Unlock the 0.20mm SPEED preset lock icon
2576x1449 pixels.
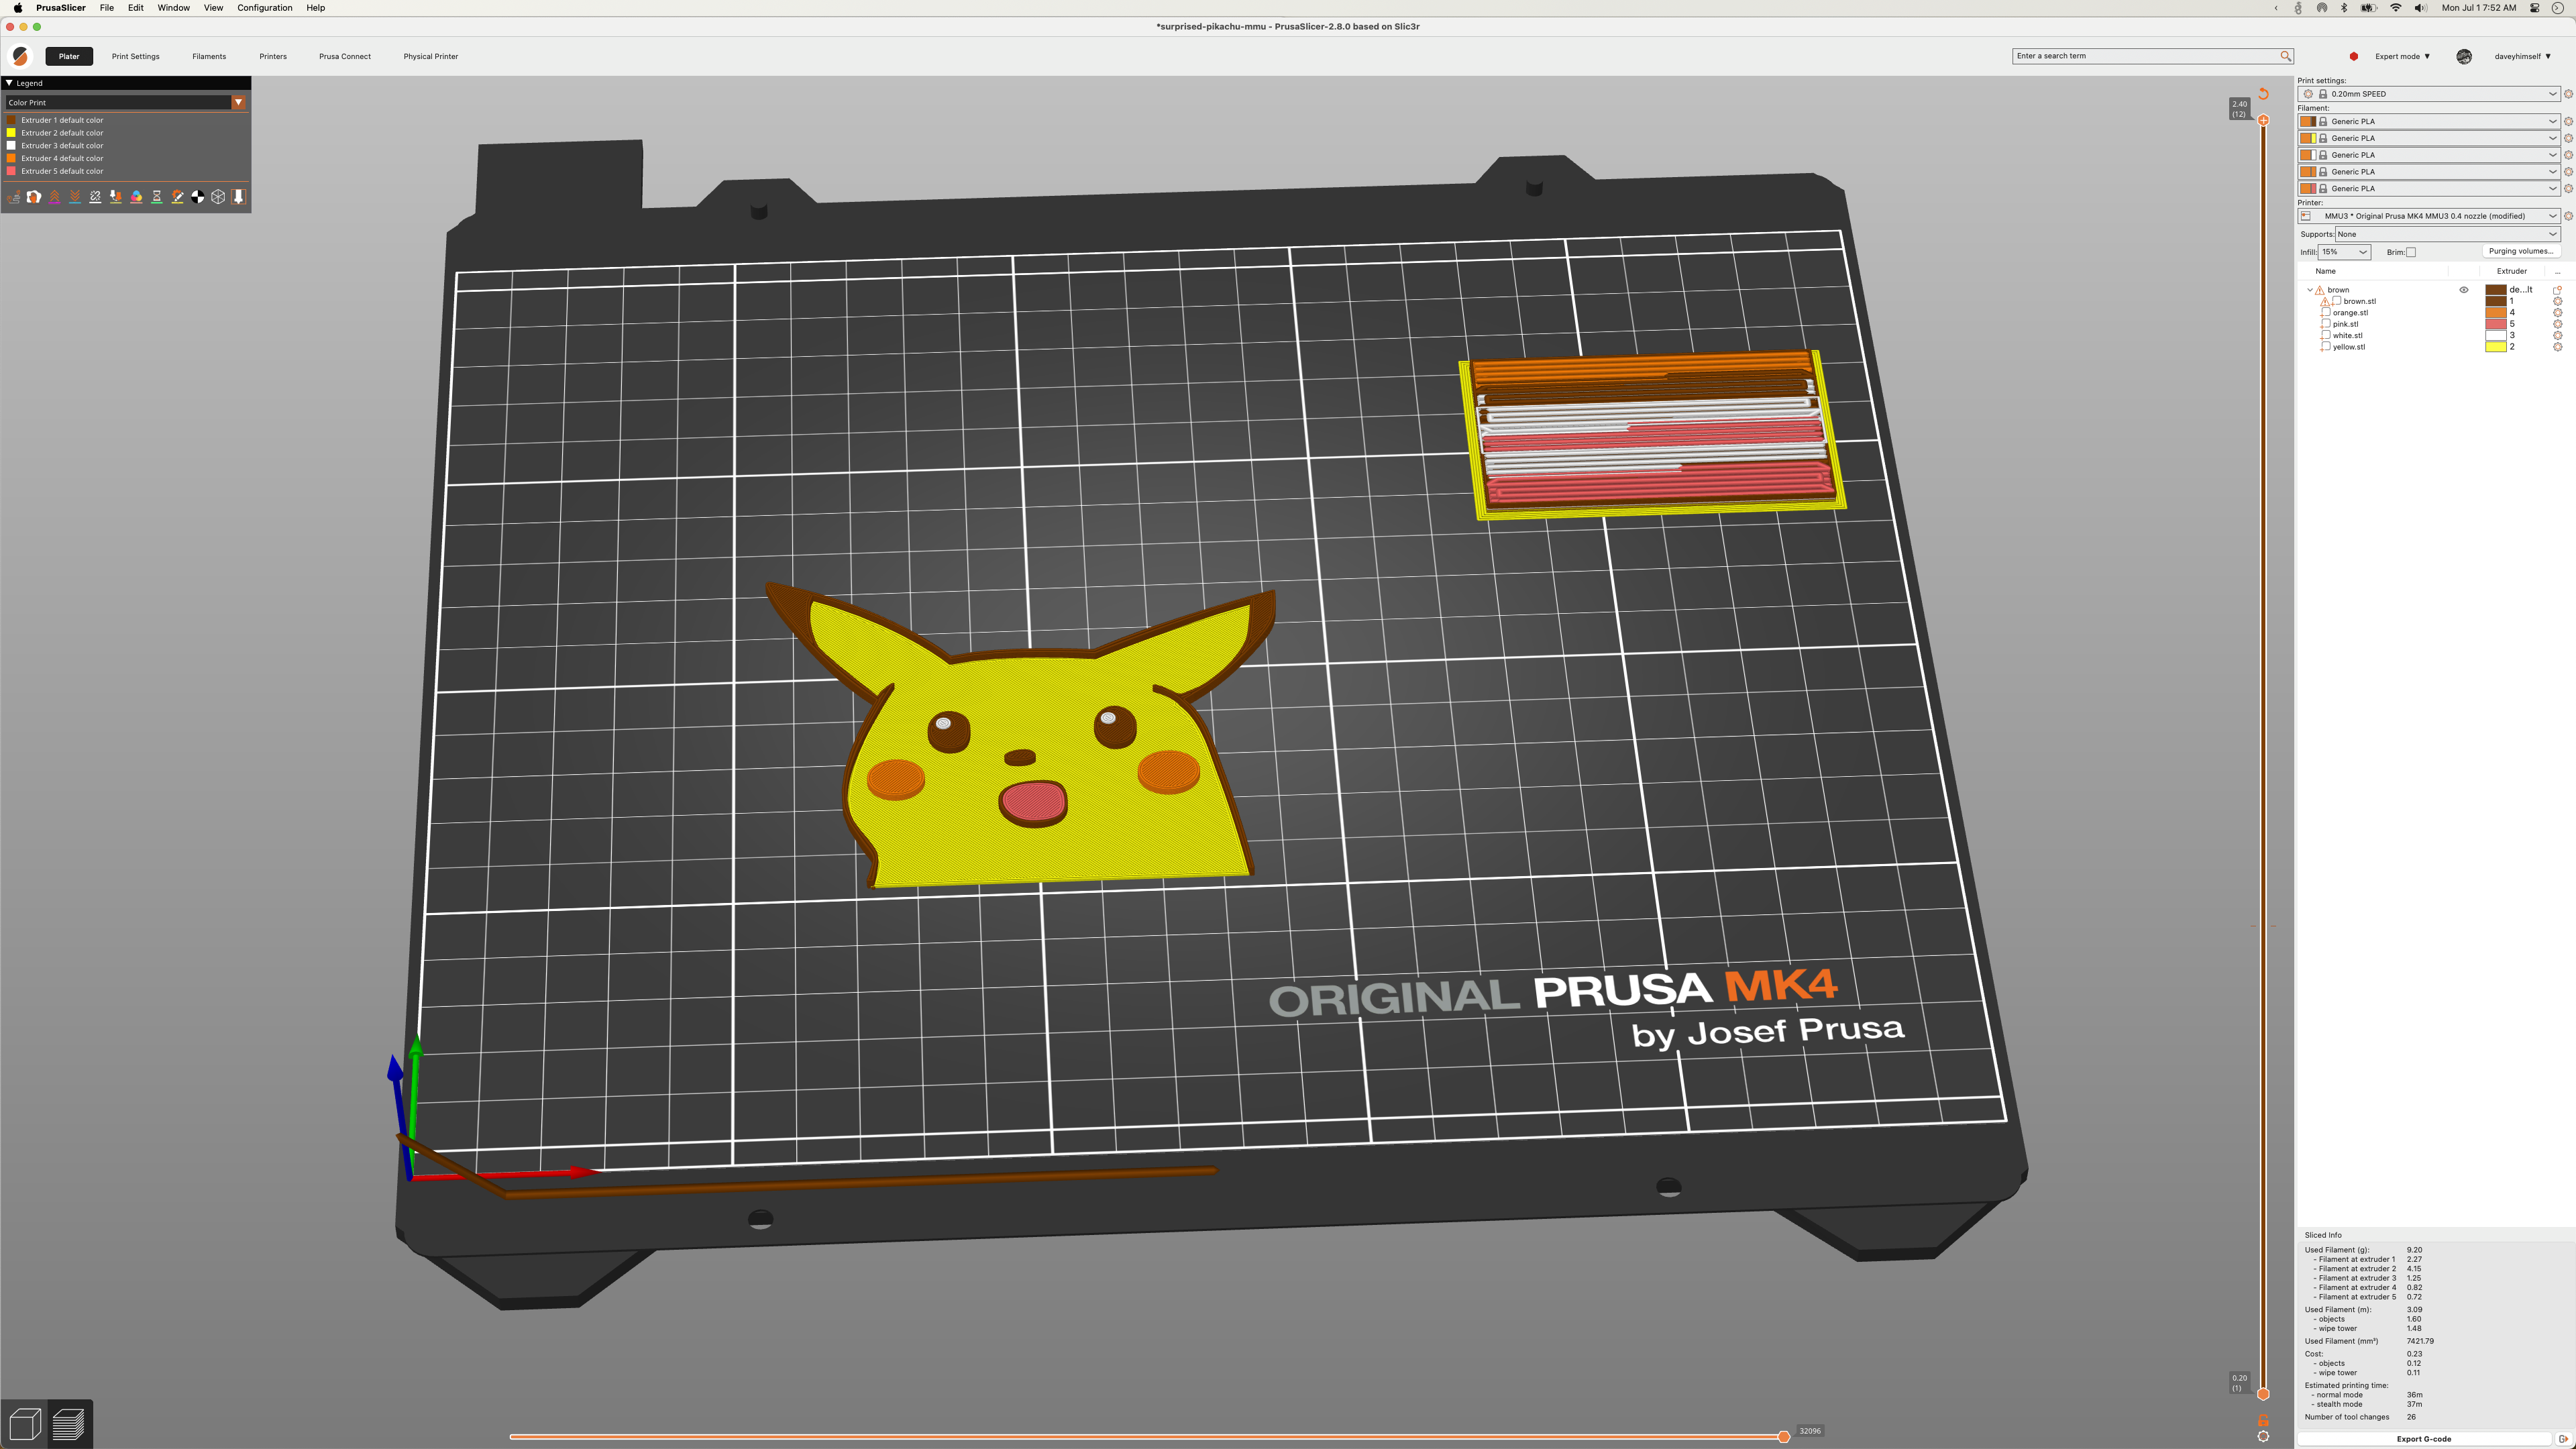click(2322, 94)
